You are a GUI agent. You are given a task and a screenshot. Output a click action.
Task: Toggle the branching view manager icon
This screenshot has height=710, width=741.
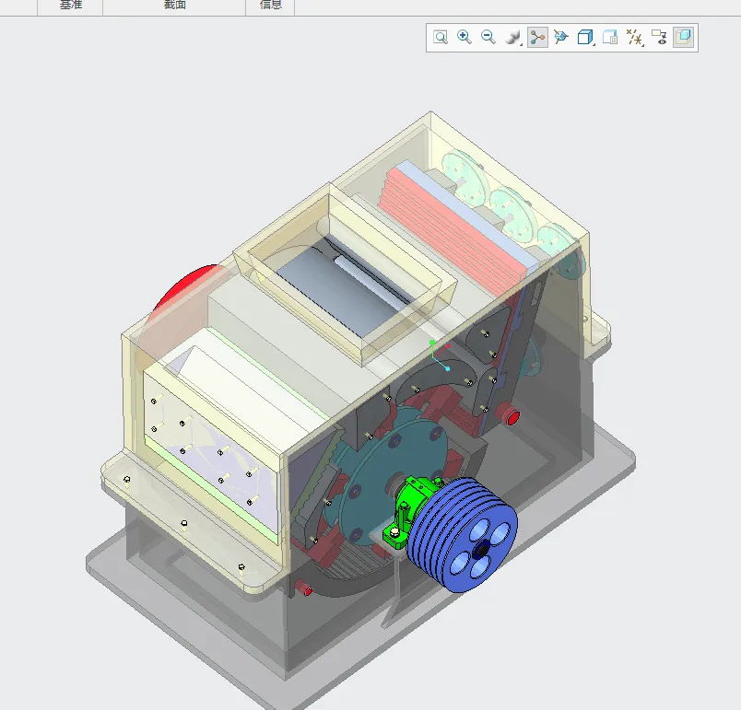pos(537,37)
